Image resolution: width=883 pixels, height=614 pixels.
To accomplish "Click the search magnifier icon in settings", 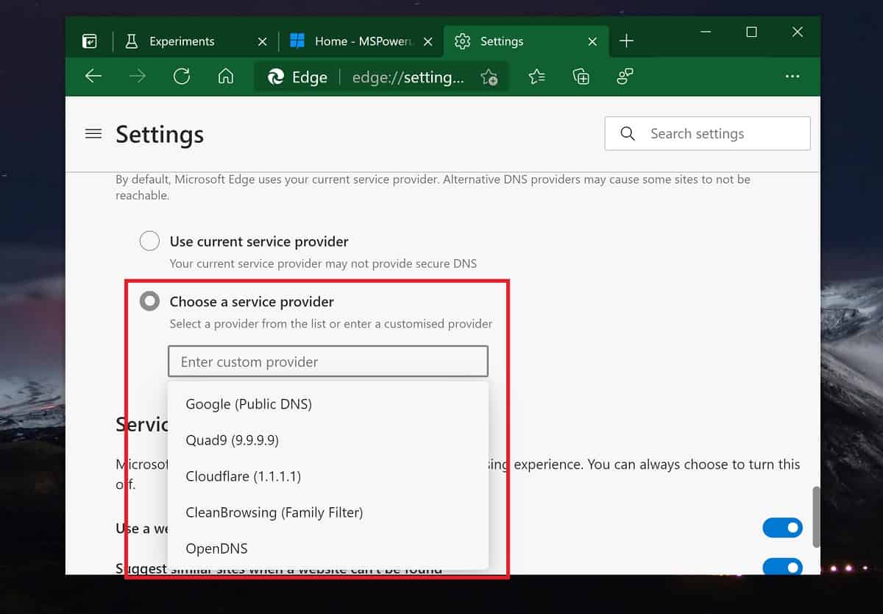I will 628,133.
